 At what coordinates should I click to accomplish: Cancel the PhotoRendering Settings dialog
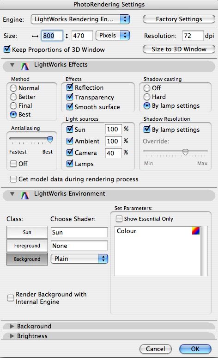156,349
